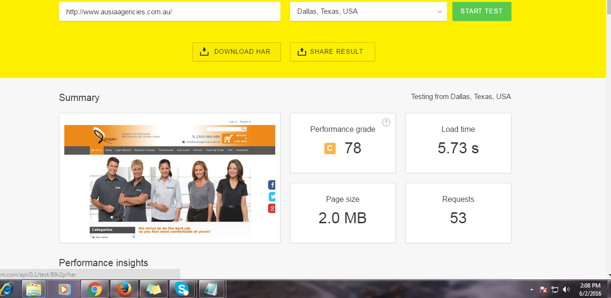
Task: Open Firefox from the taskbar
Action: pyautogui.click(x=124, y=289)
